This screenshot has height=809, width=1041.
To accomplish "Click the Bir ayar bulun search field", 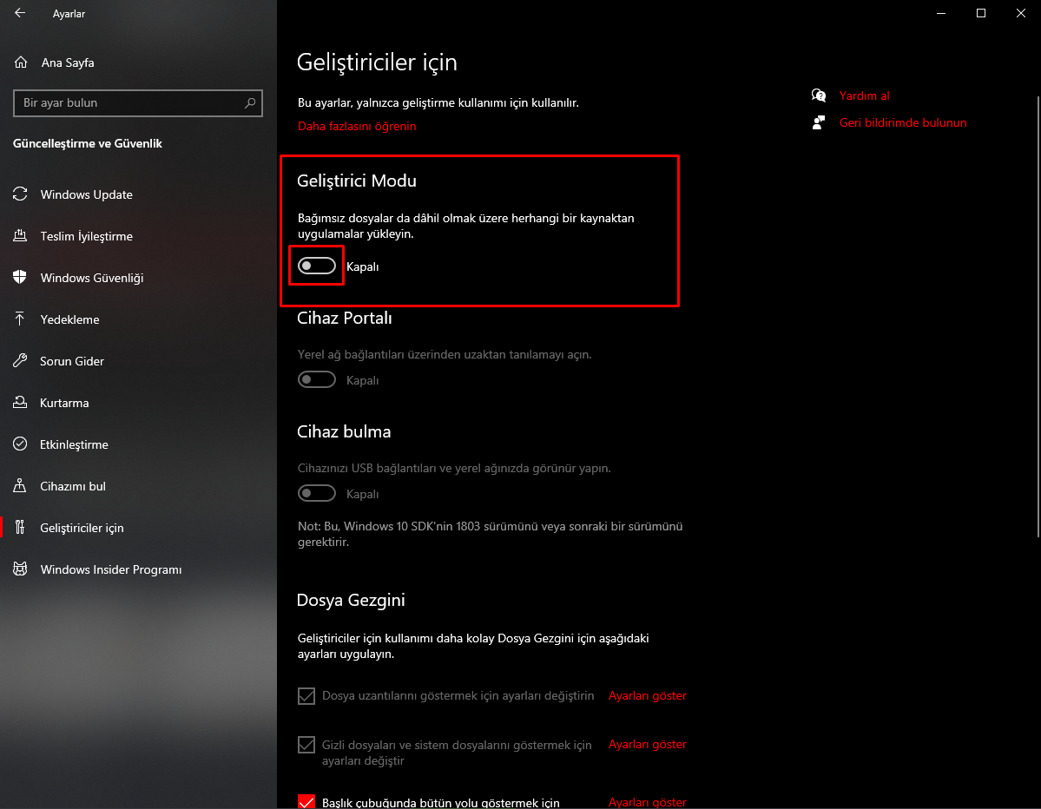I will point(138,103).
